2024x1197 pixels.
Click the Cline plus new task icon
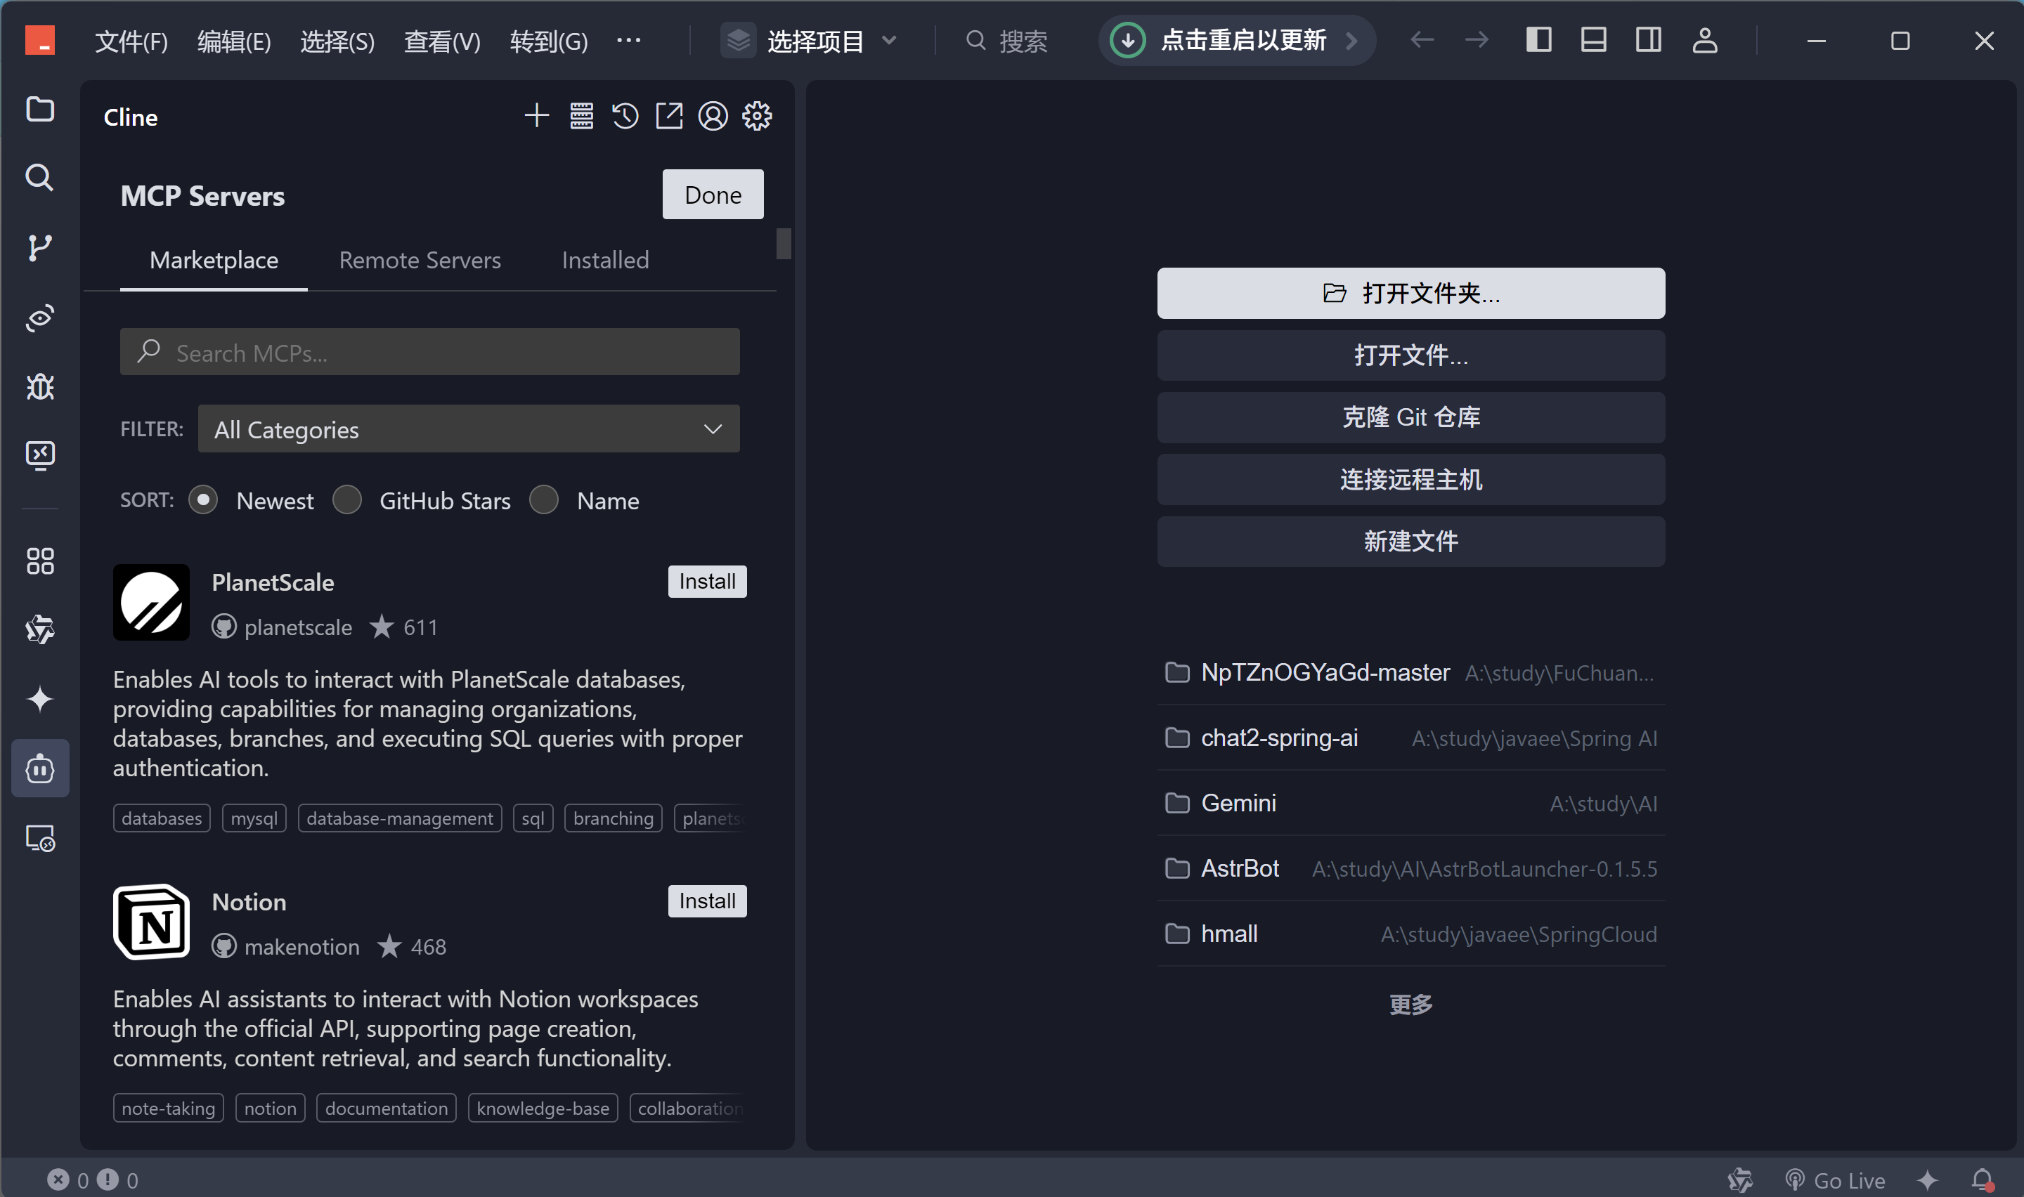pos(536,116)
